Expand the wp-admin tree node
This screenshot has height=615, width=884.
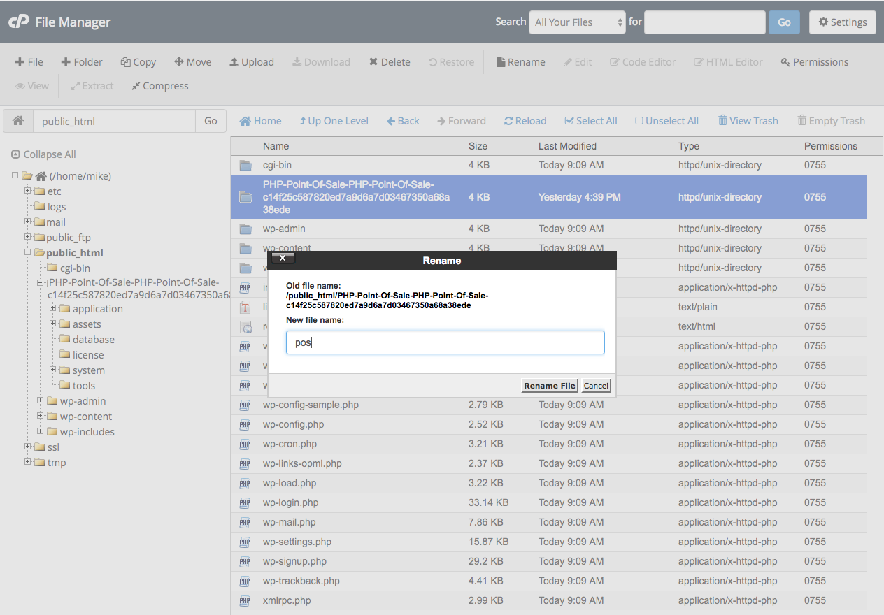coord(41,400)
